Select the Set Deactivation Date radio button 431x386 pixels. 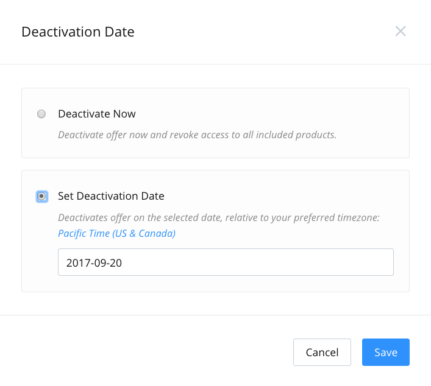pyautogui.click(x=42, y=196)
